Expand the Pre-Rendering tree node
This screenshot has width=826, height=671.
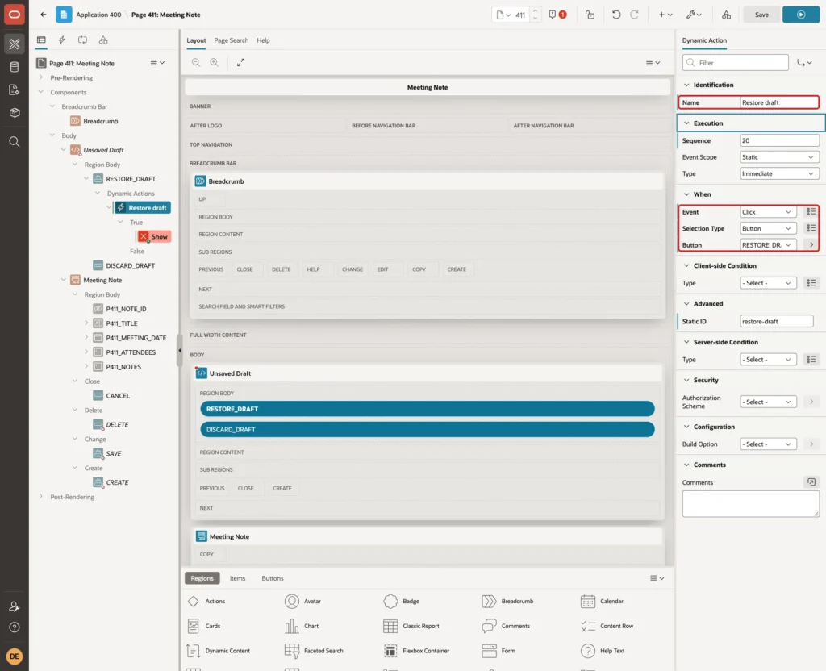tap(41, 77)
